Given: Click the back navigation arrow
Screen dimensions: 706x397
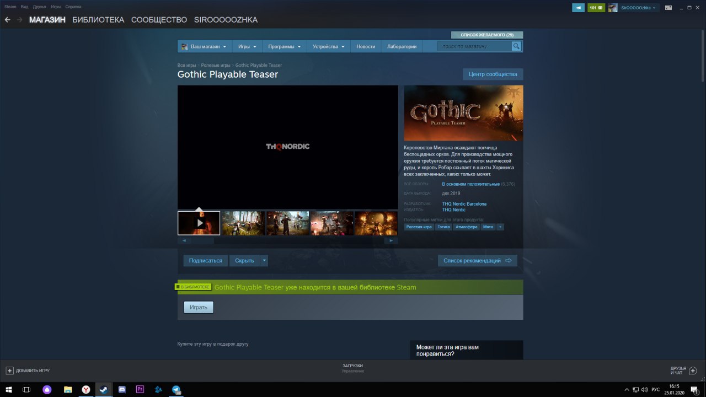Looking at the screenshot, I should click(7, 20).
